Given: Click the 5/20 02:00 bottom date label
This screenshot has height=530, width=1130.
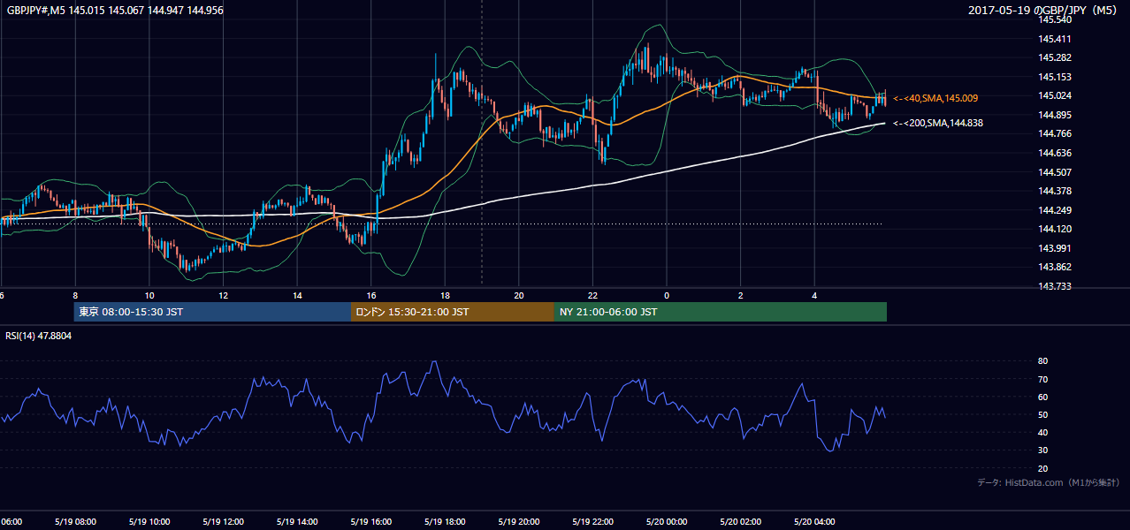Looking at the screenshot, I should pos(741,522).
